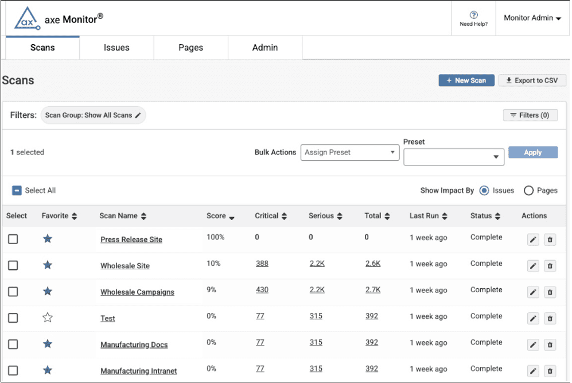Click the axe Monitor logo icon
The width and height of the screenshot is (572, 383).
coord(26,19)
